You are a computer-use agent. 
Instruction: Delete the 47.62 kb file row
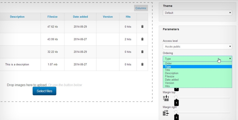pos(142,26)
